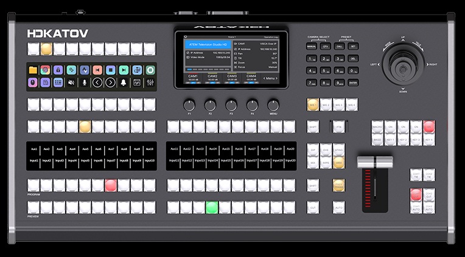Toggle the DSK1 TIE button
This screenshot has height=257, width=465.
[416, 176]
